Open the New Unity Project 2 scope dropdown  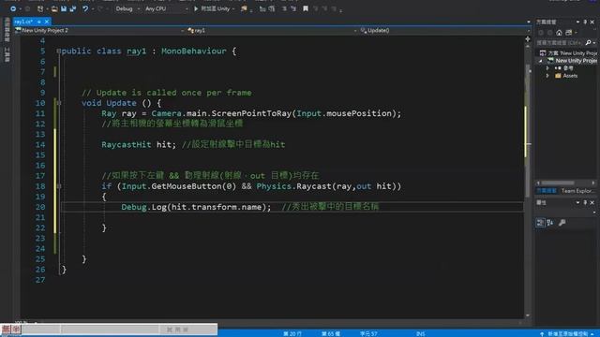tap(99, 30)
